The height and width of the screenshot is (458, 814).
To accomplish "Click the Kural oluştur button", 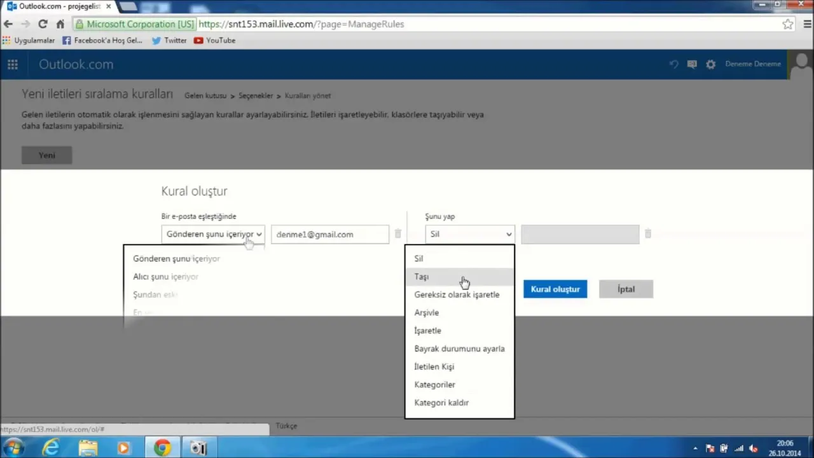I will [555, 289].
